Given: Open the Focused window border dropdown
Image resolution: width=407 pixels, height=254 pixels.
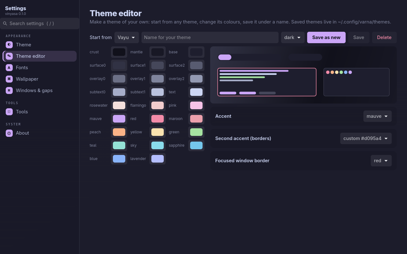Looking at the screenshot, I should (x=381, y=161).
